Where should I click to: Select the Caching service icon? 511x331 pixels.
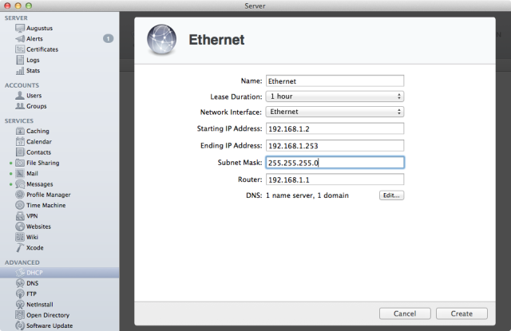point(20,131)
